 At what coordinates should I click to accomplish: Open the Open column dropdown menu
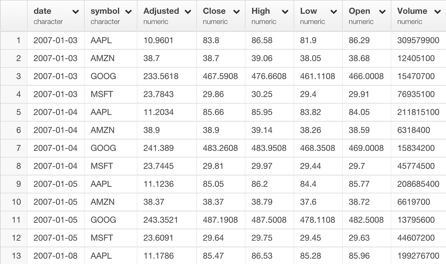[x=382, y=11]
